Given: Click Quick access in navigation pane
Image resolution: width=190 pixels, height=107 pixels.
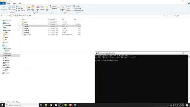Looking at the screenshot, I should tap(8, 21).
